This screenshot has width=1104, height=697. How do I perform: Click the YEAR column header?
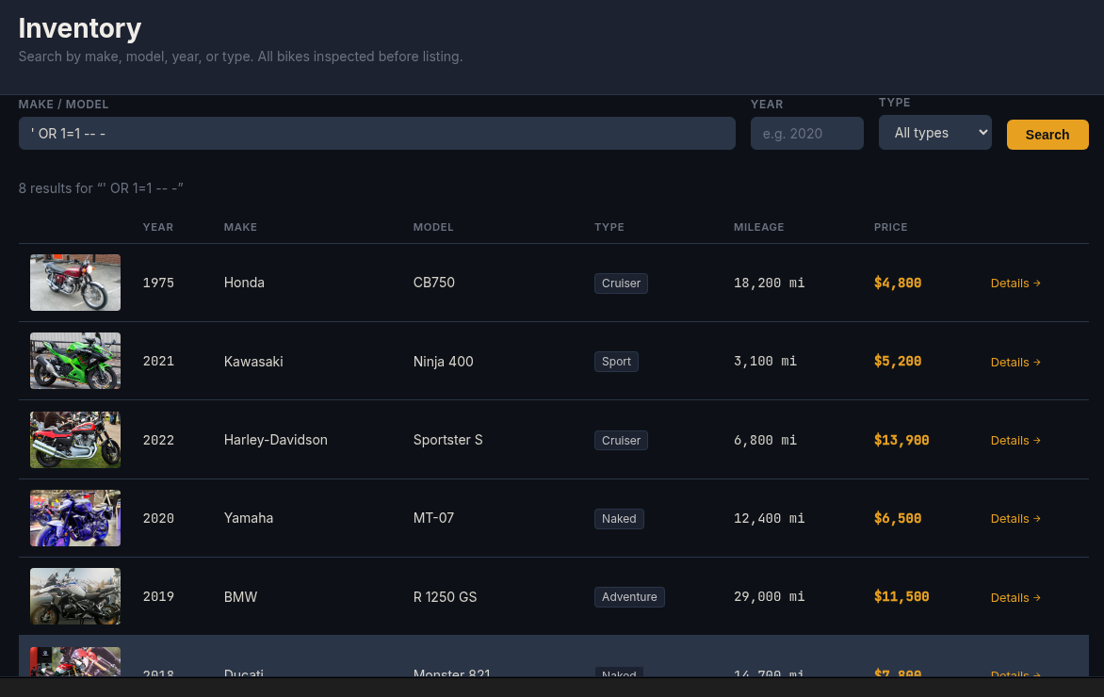(157, 227)
